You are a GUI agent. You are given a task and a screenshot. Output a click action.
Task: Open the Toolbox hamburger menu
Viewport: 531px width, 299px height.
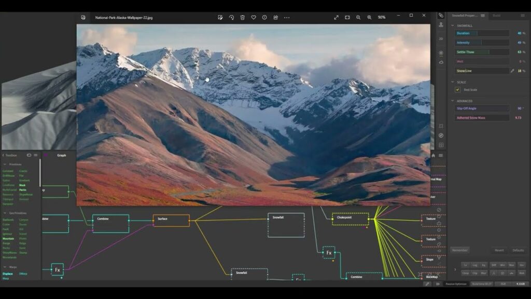pyautogui.click(x=36, y=155)
